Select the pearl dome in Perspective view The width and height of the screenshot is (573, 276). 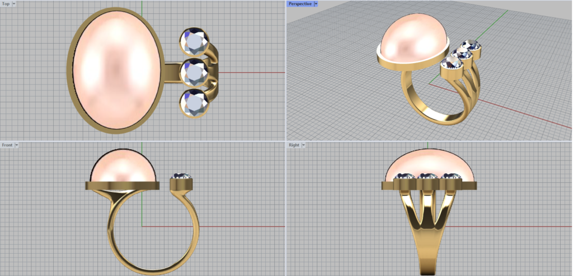[413, 38]
